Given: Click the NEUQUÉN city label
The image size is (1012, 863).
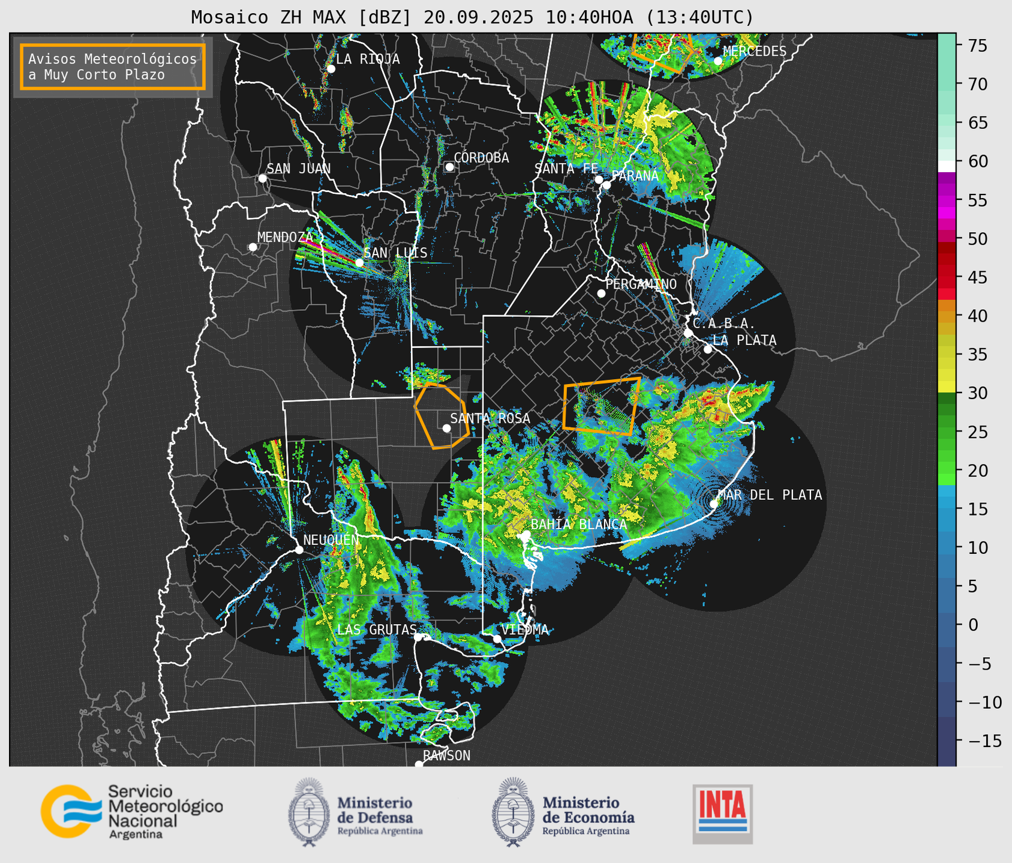Looking at the screenshot, I should (331, 540).
